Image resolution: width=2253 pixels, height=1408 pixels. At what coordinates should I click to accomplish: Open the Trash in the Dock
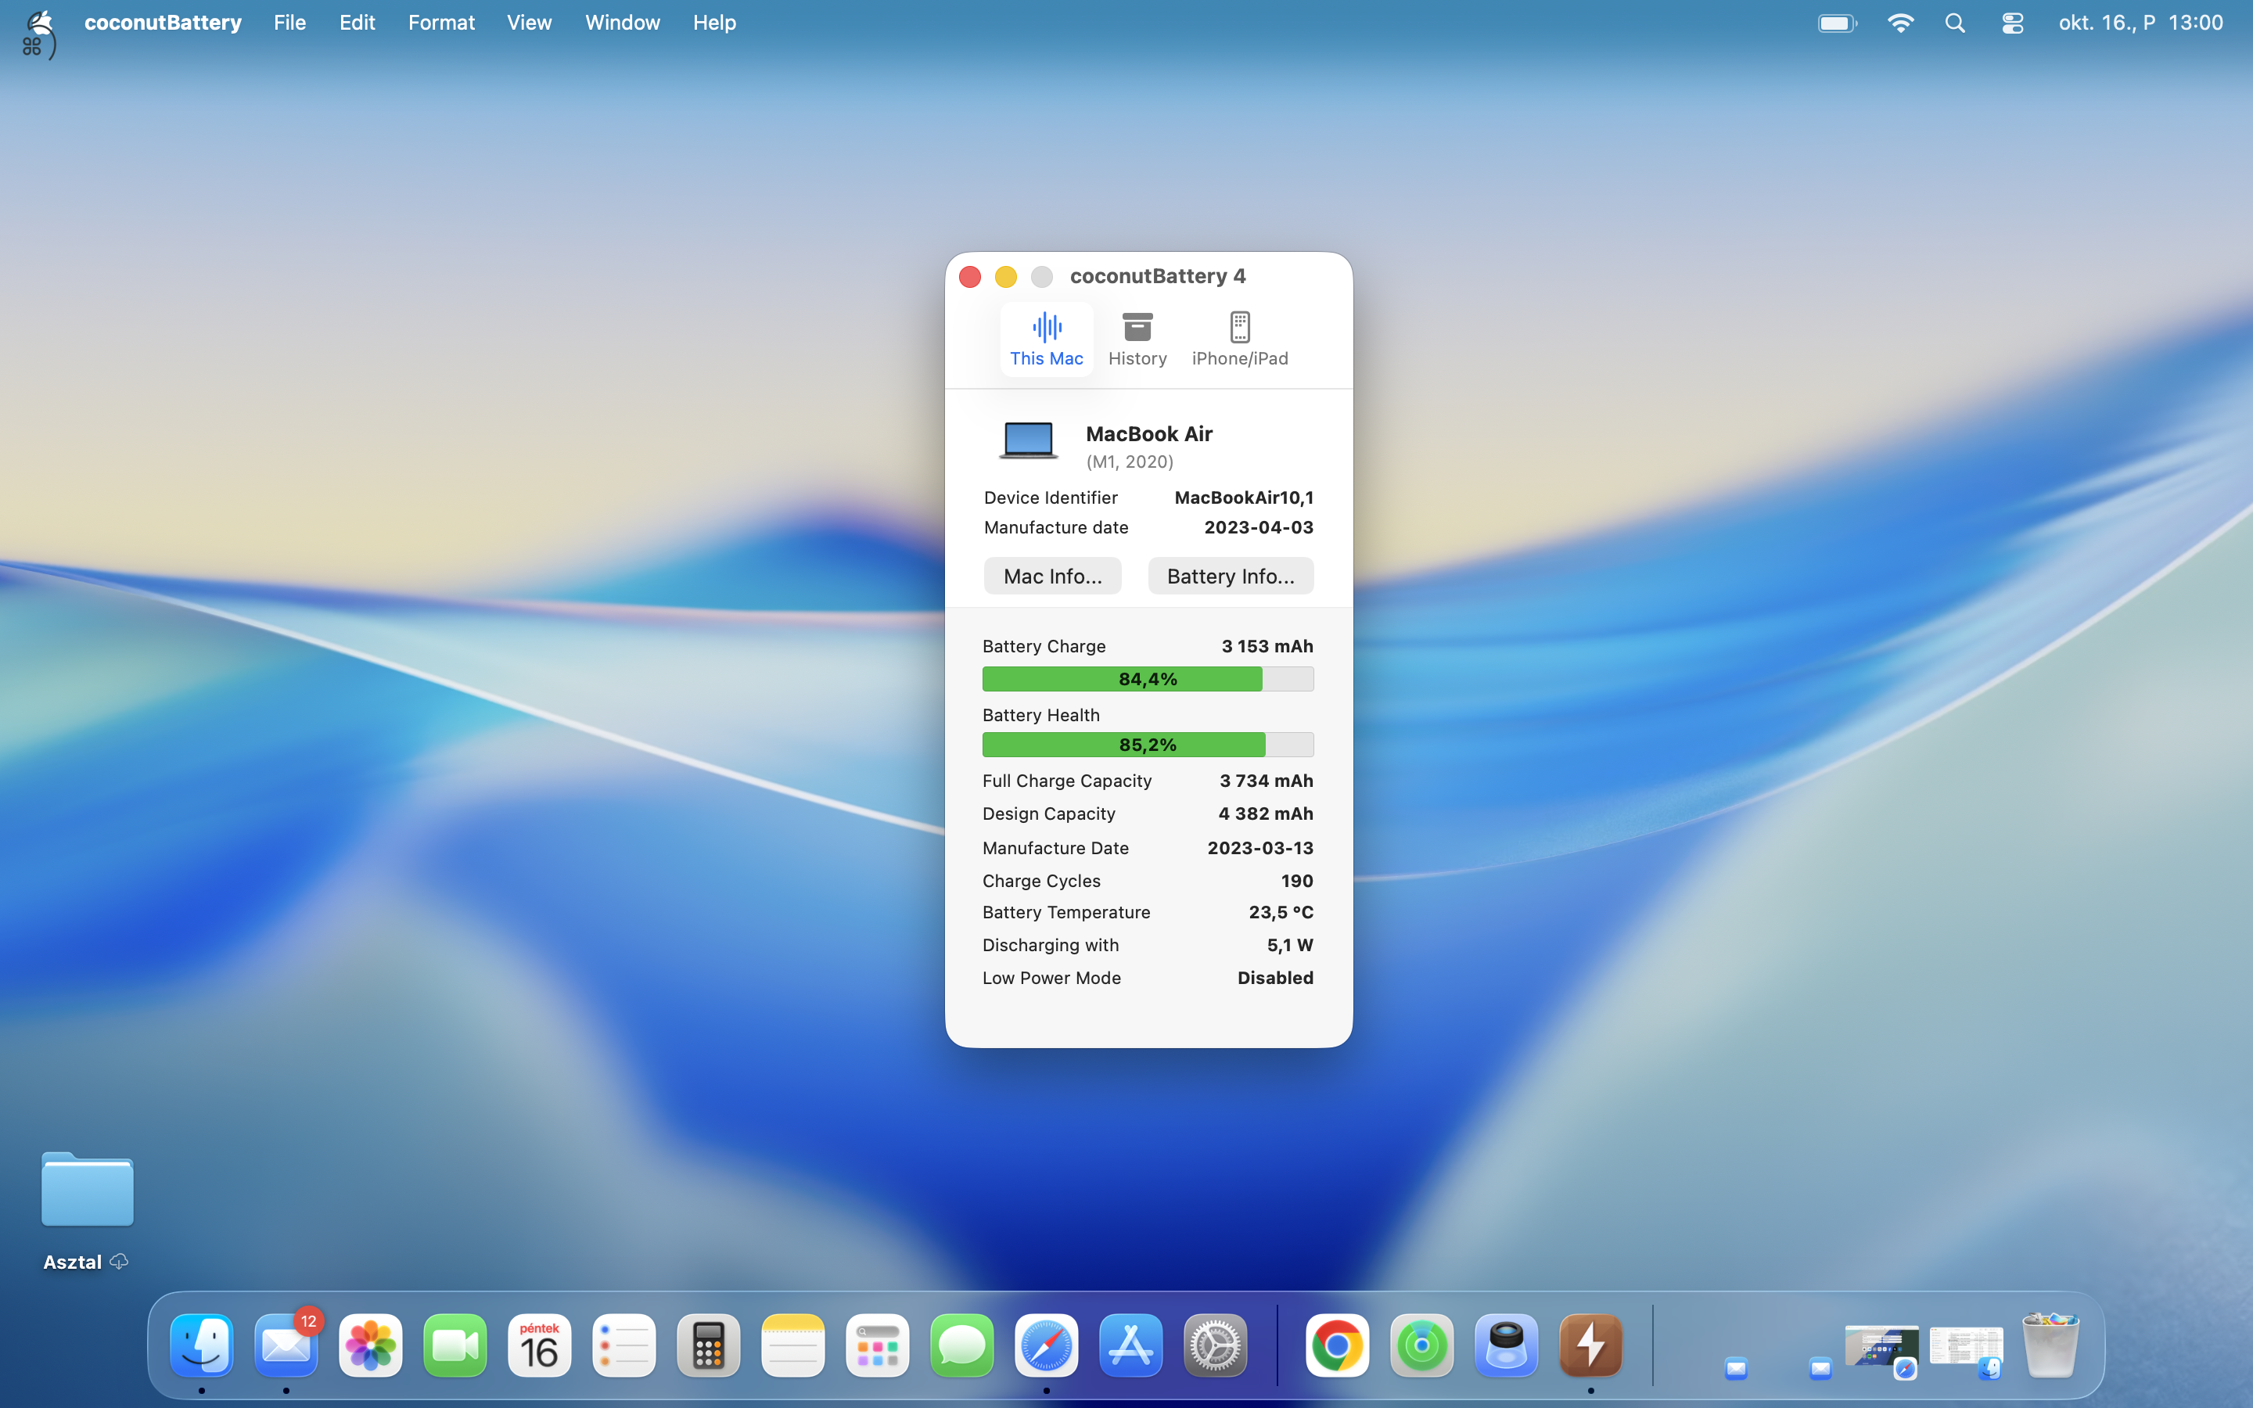click(x=2050, y=1345)
